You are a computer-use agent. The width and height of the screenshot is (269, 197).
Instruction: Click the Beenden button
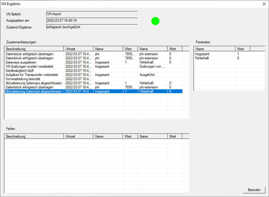[x=254, y=190]
